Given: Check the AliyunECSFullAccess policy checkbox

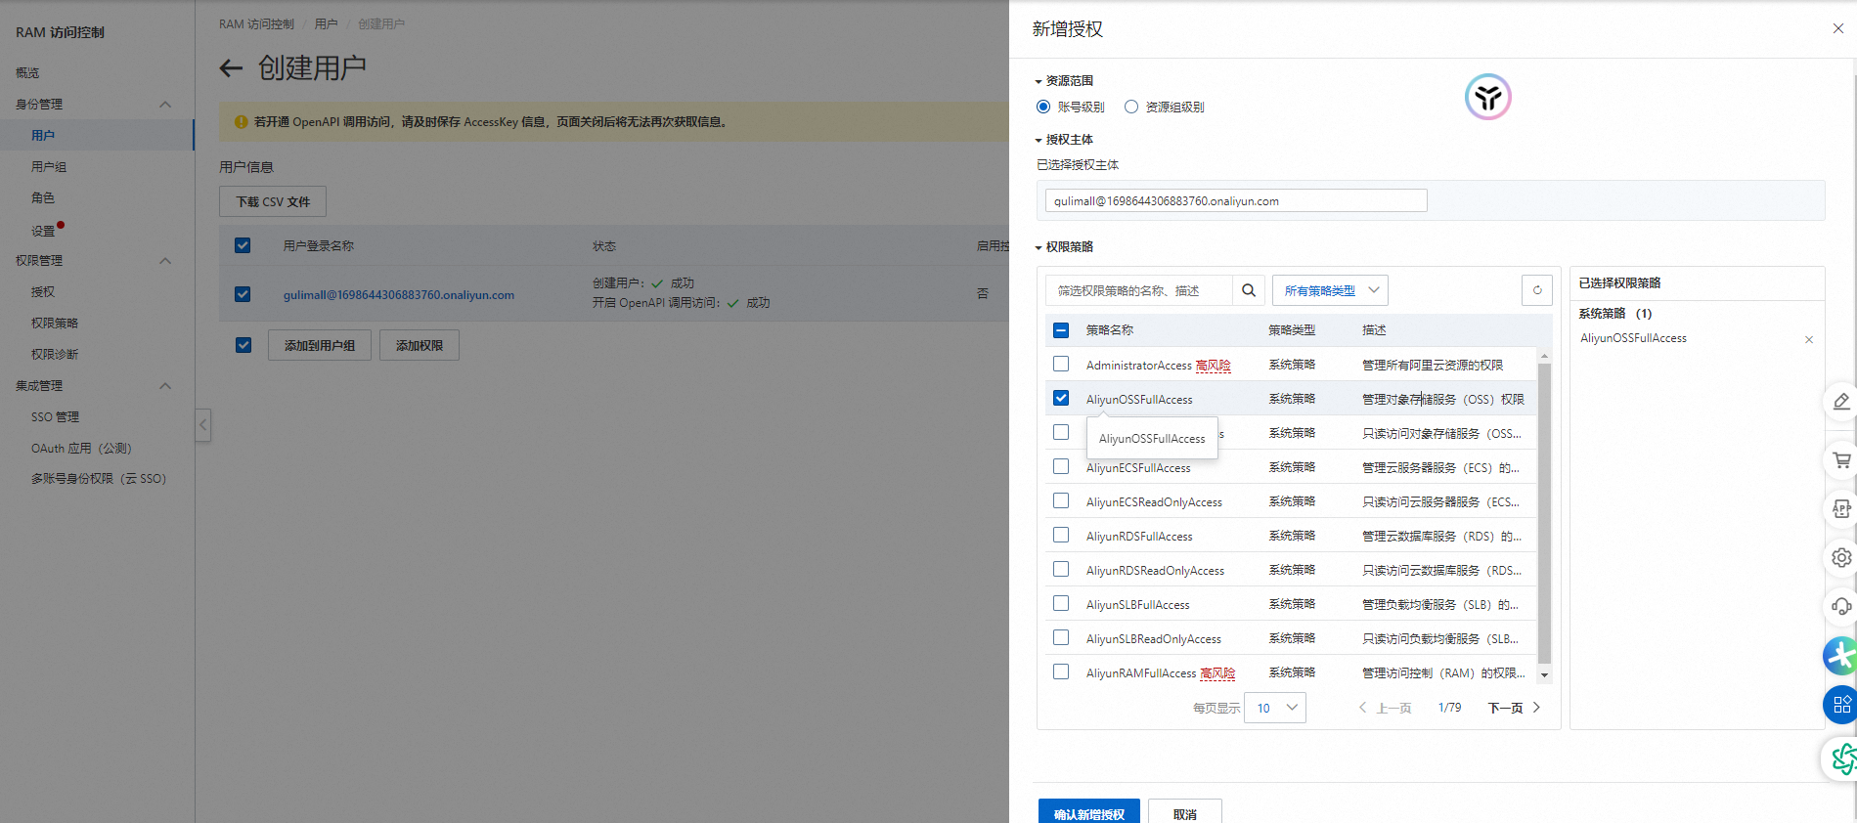Looking at the screenshot, I should [1061, 466].
